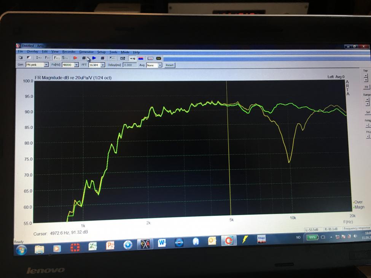Open Outlook from the taskbar

212,241
